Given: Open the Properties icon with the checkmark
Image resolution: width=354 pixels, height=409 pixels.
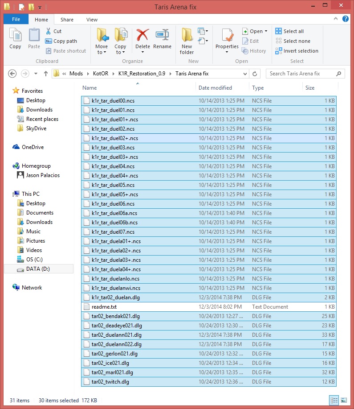Looking at the screenshot, I should (227, 35).
